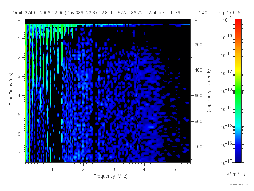254x191 pixels.
Task: Click the Altitude: 1189 header value
Action: tap(164, 13)
